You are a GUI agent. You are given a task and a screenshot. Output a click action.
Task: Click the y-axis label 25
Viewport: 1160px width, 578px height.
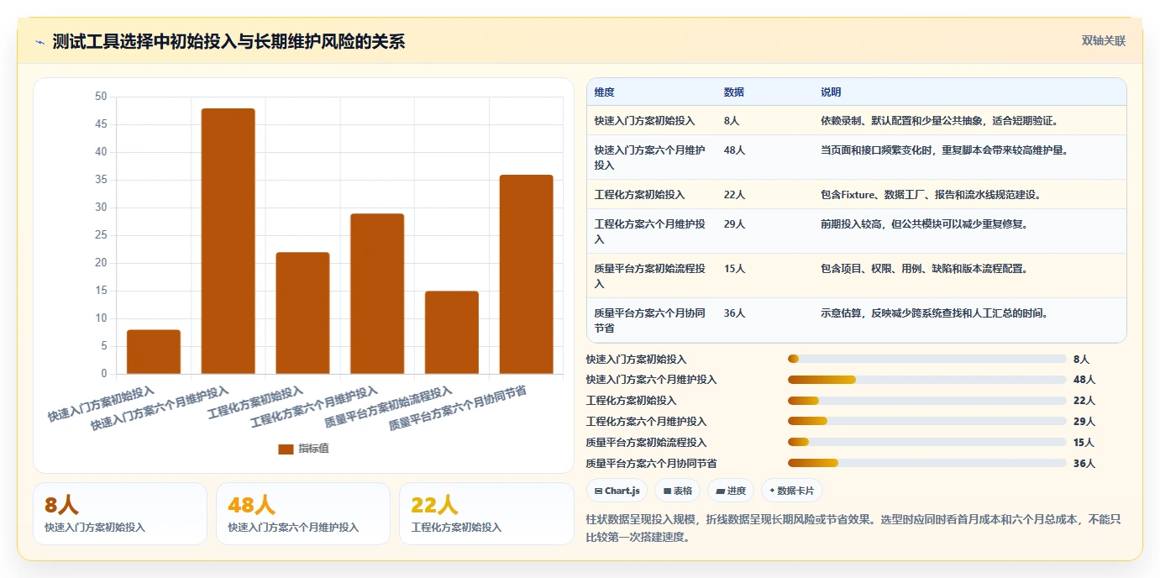click(101, 235)
